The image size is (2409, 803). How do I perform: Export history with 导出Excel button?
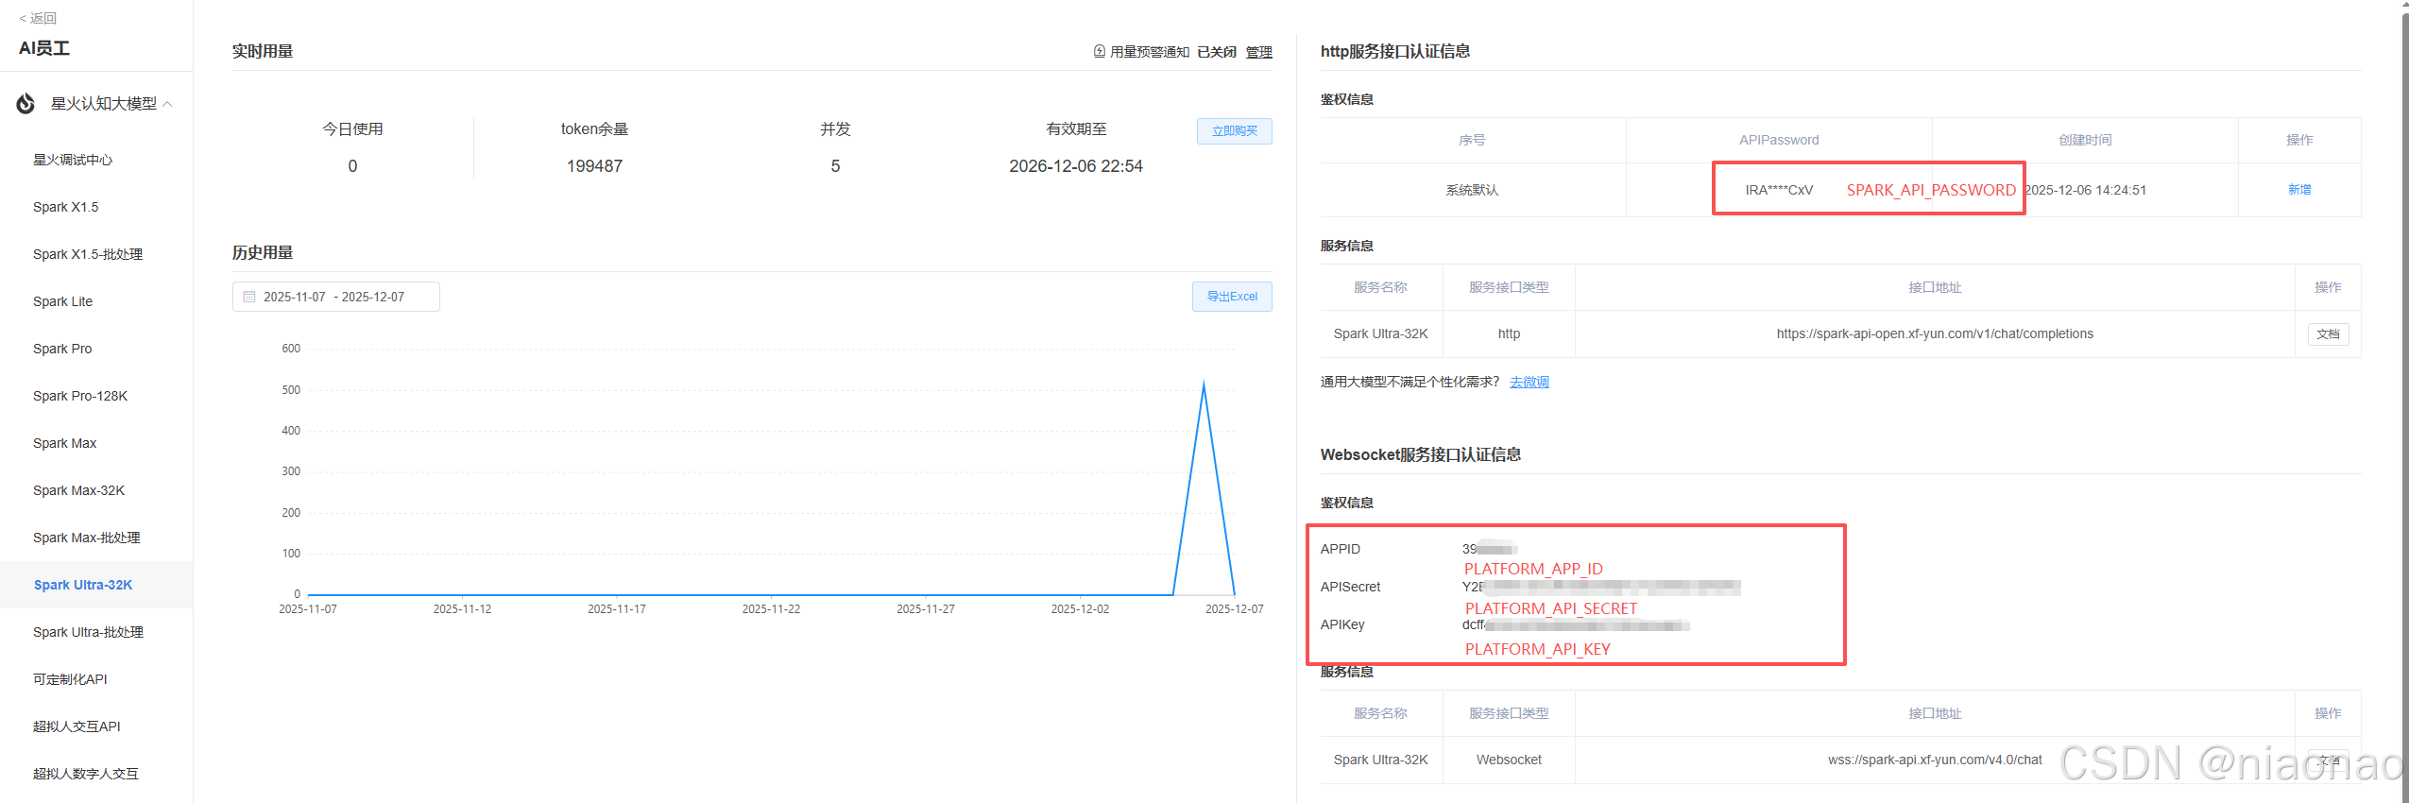(x=1232, y=297)
